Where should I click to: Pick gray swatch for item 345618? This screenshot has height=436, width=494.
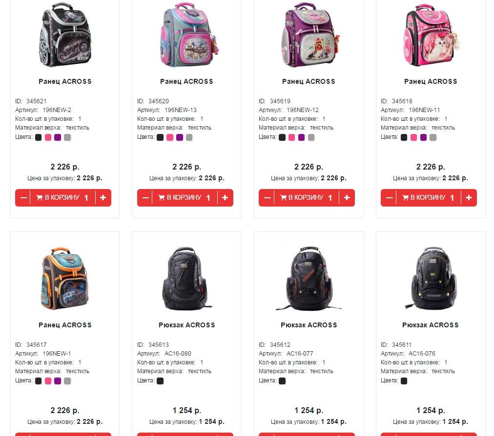point(433,137)
